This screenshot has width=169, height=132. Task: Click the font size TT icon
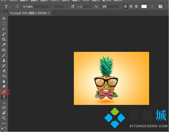(73, 6)
